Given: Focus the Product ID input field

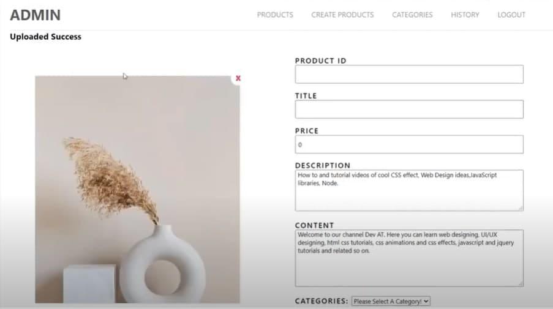Looking at the screenshot, I should pyautogui.click(x=409, y=74).
